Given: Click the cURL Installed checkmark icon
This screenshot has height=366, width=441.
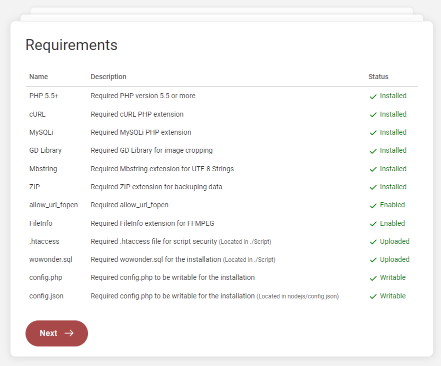Looking at the screenshot, I should [x=373, y=115].
